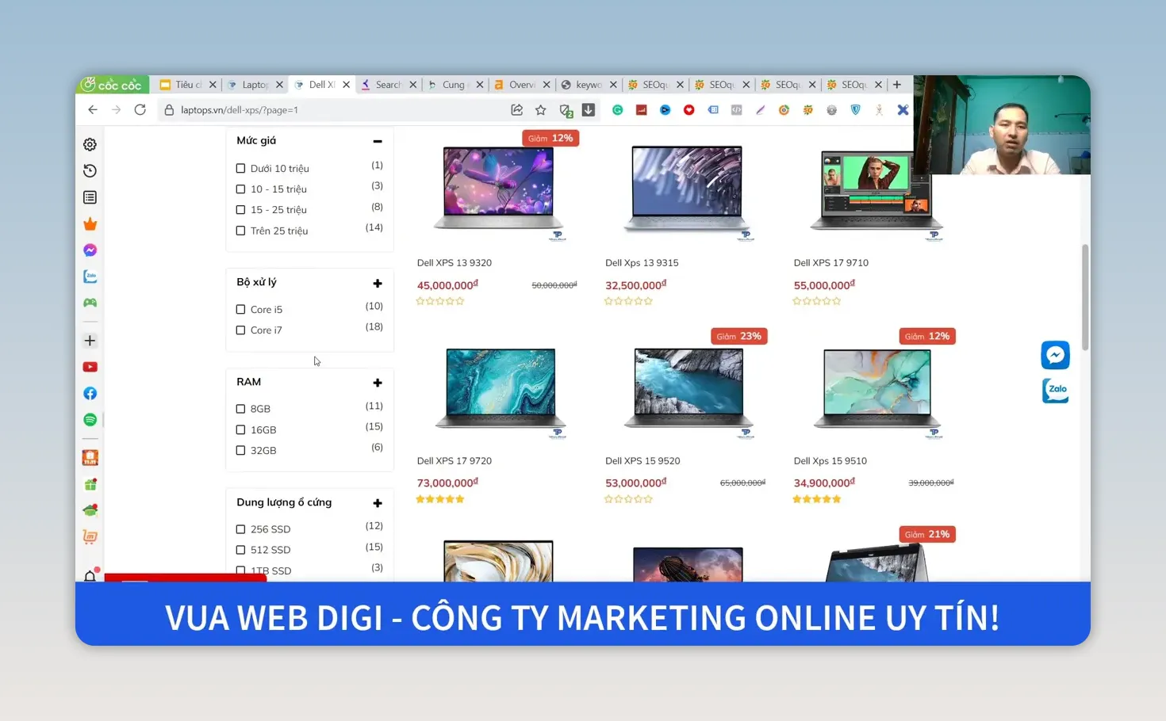Check the 15 - 25 triệu price filter
The width and height of the screenshot is (1166, 721).
coord(240,210)
